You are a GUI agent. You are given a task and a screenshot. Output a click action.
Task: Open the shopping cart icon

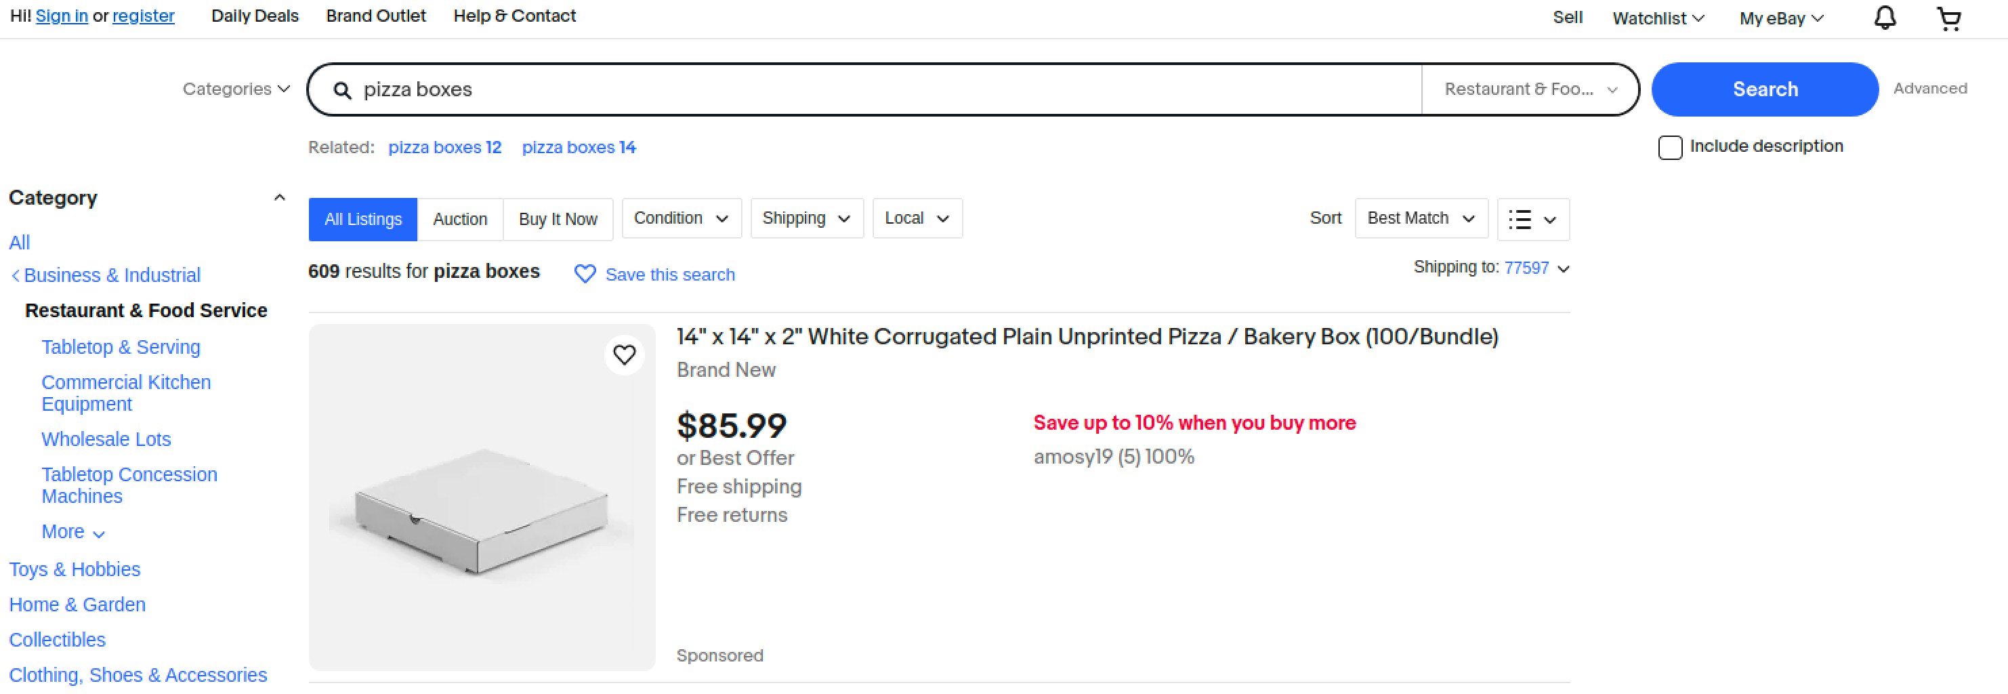[1949, 18]
